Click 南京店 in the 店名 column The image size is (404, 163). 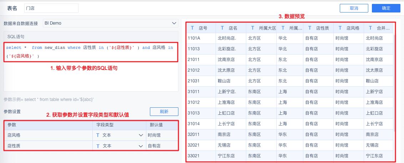tap(231, 134)
